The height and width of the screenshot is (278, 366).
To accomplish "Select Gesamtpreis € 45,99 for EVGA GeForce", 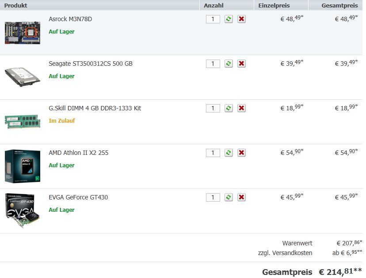I will click(x=346, y=197).
